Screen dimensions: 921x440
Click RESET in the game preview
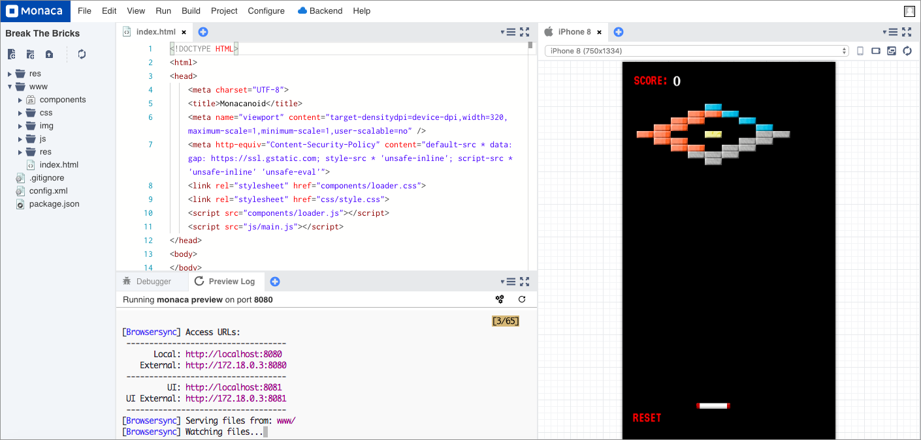coord(647,418)
